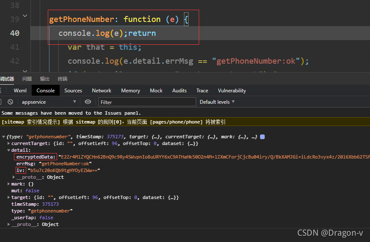Collapse the detail object entry
Image resolution: width=370 pixels, height=242 pixels.
click(x=9, y=150)
